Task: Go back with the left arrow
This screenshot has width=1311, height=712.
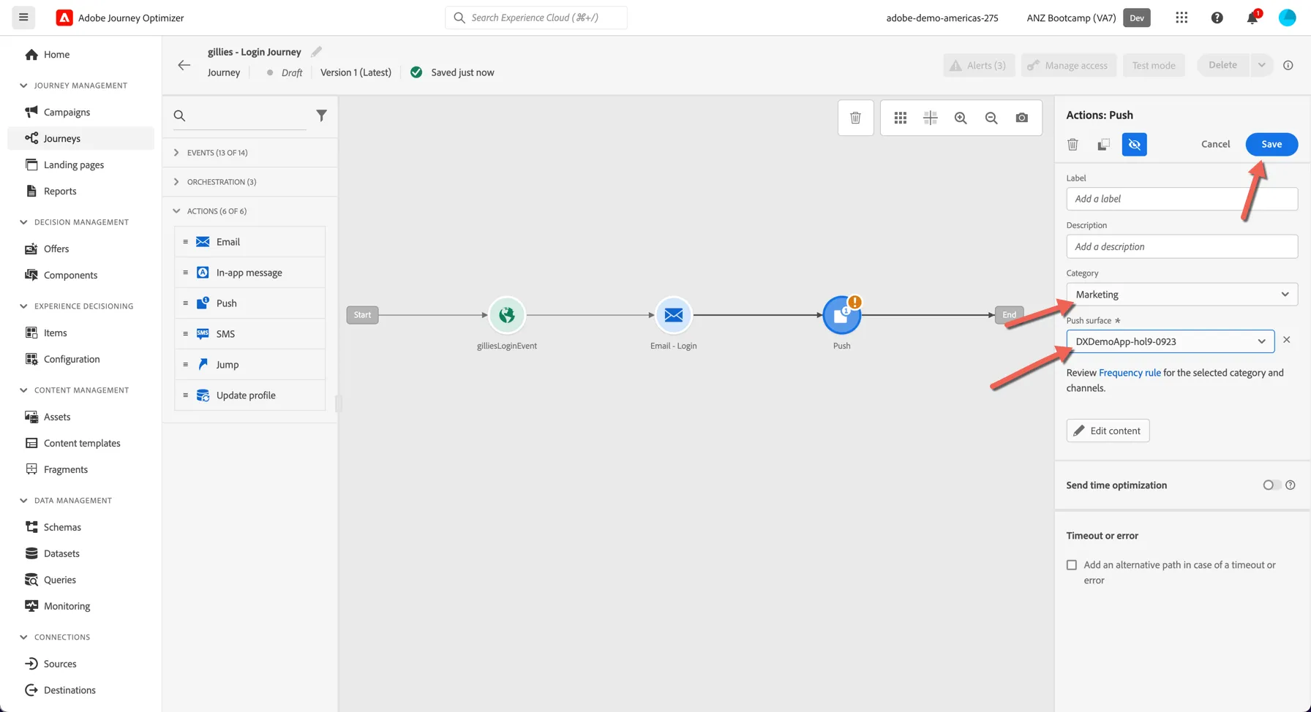Action: [x=184, y=65]
